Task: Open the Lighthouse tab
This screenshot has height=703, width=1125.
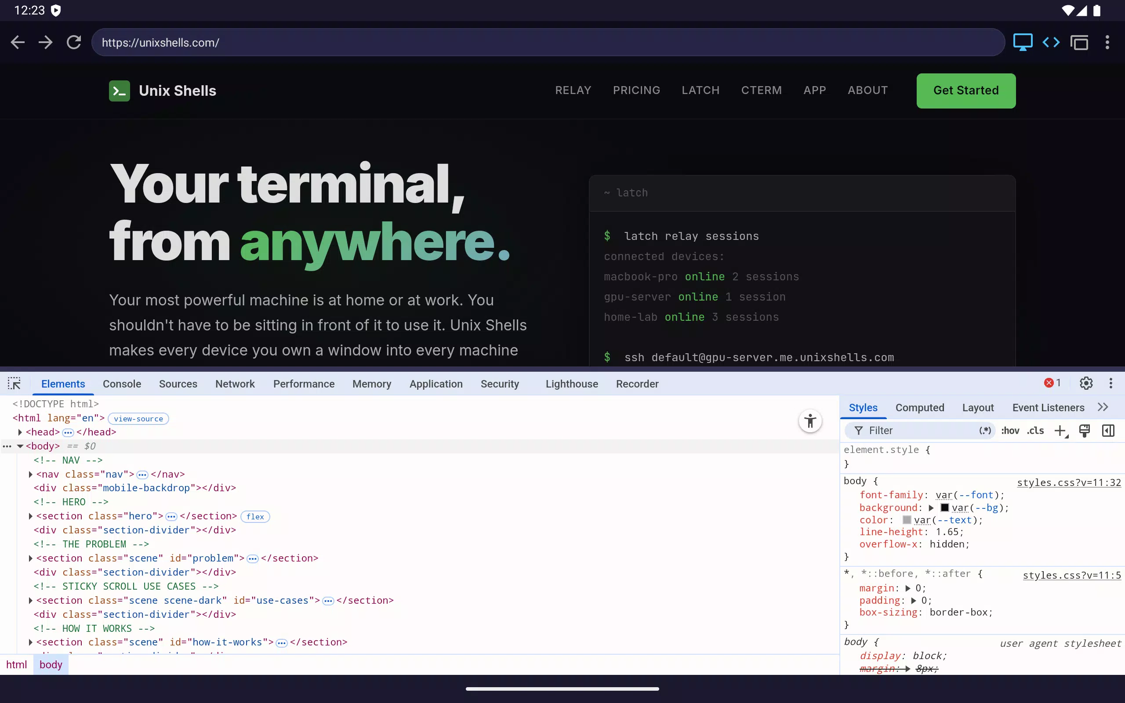Action: [572, 384]
